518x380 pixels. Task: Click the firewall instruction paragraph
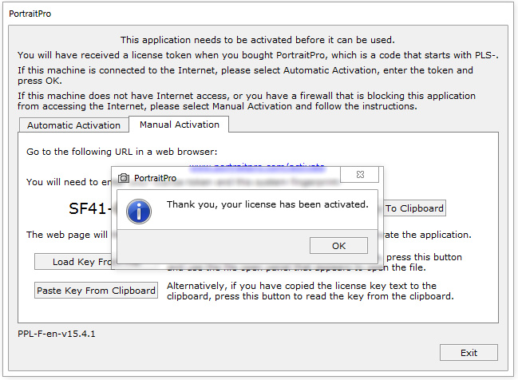(247, 101)
